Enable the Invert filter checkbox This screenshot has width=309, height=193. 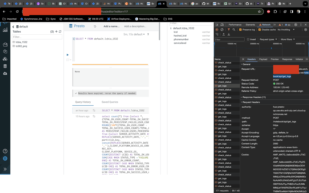tap(248, 39)
